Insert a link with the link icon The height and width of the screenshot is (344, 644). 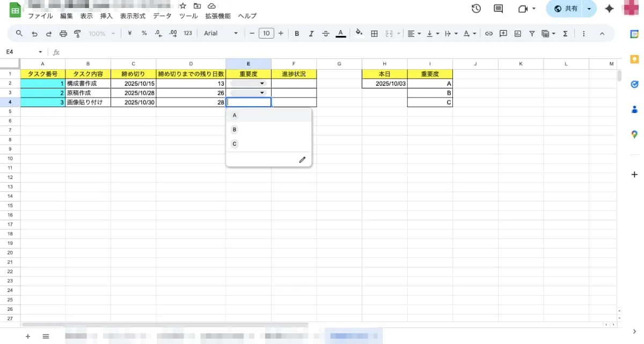488,33
